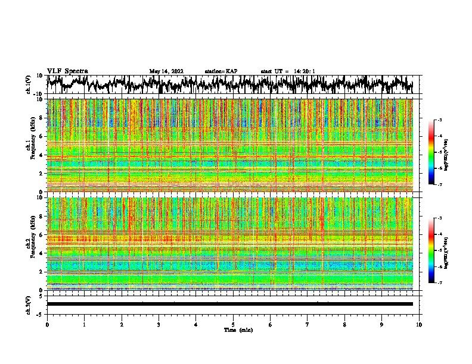The width and height of the screenshot is (472, 364).
Task: Click the "ch.3(V)" axis label
Action: (29, 305)
